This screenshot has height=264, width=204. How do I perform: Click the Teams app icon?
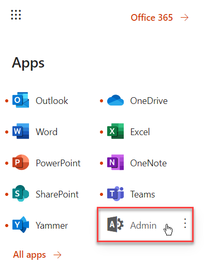(x=115, y=194)
